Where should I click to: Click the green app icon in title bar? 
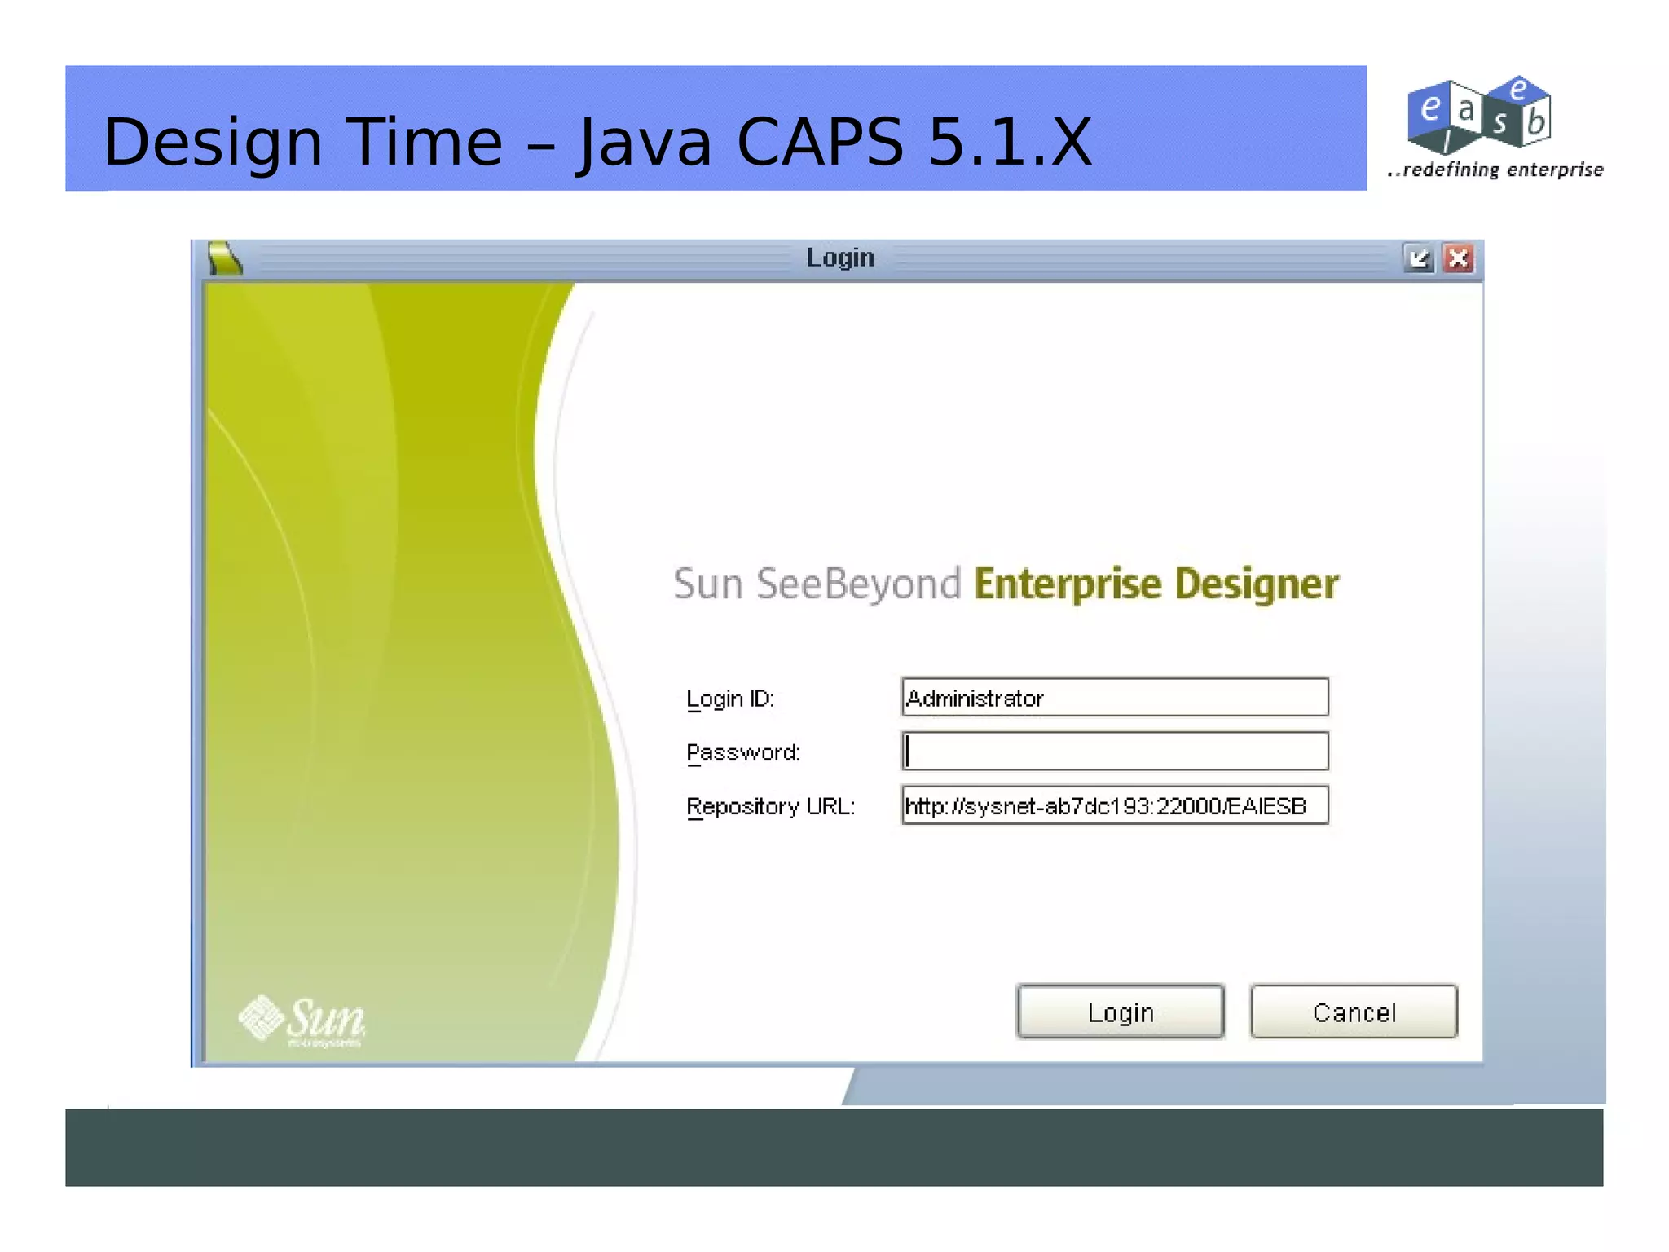[x=225, y=258]
